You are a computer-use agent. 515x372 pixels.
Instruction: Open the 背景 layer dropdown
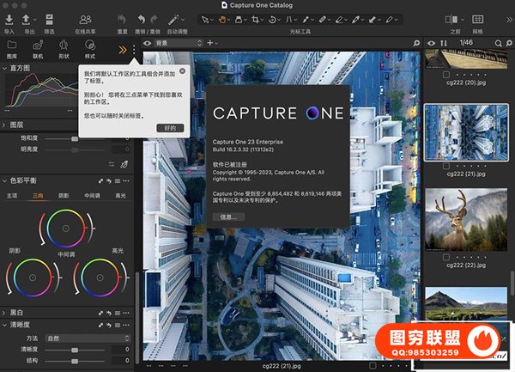pyautogui.click(x=179, y=42)
